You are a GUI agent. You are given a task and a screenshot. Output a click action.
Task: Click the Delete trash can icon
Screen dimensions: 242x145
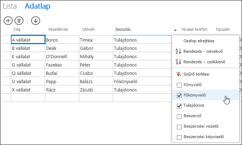click(19, 21)
